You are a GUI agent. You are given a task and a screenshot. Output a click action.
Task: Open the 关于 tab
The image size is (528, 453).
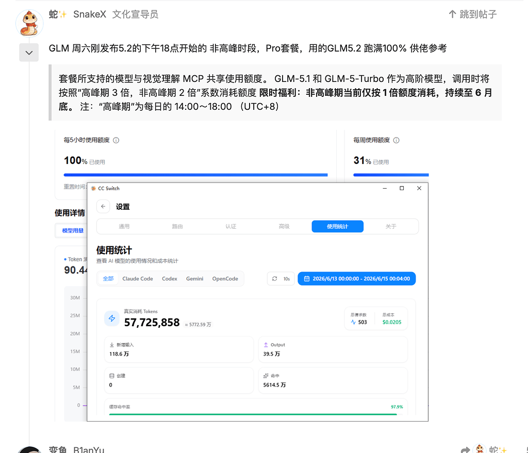pyautogui.click(x=391, y=226)
